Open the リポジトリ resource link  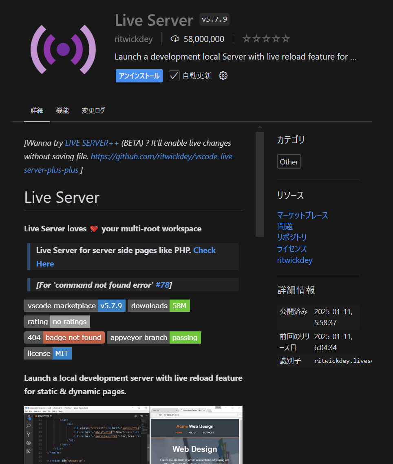tap(292, 238)
